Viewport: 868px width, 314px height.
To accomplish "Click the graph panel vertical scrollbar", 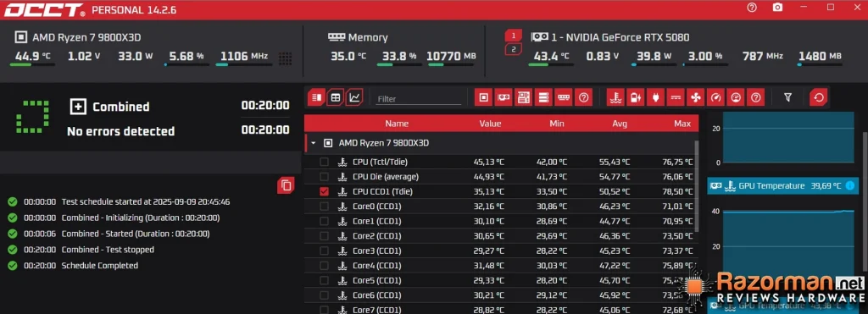I will tap(865, 201).
